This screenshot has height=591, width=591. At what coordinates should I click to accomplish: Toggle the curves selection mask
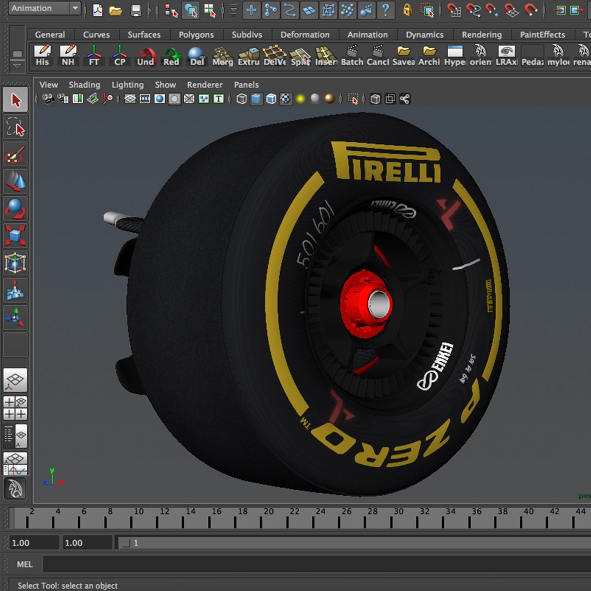pos(290,10)
